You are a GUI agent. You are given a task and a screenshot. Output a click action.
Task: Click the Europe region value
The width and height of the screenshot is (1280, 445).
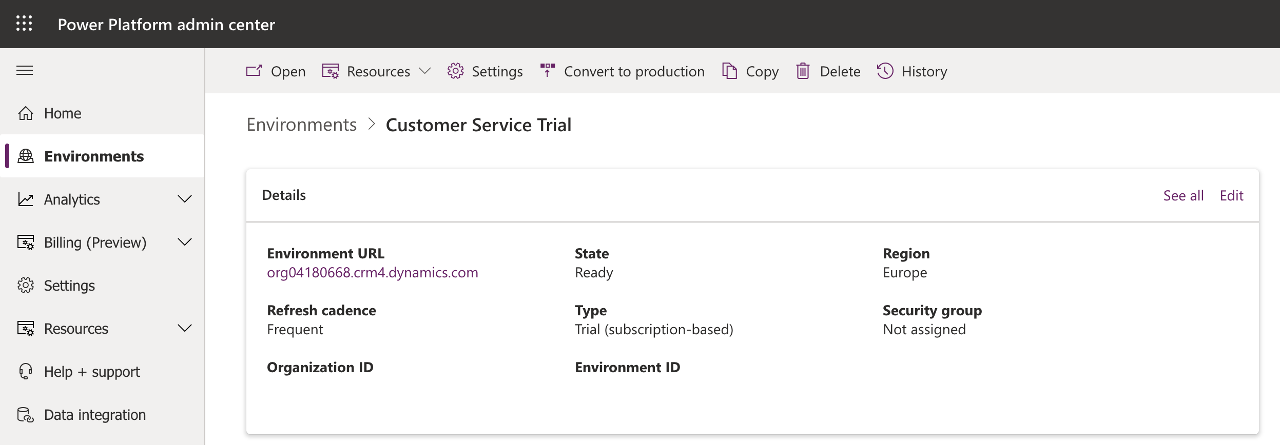(x=905, y=272)
